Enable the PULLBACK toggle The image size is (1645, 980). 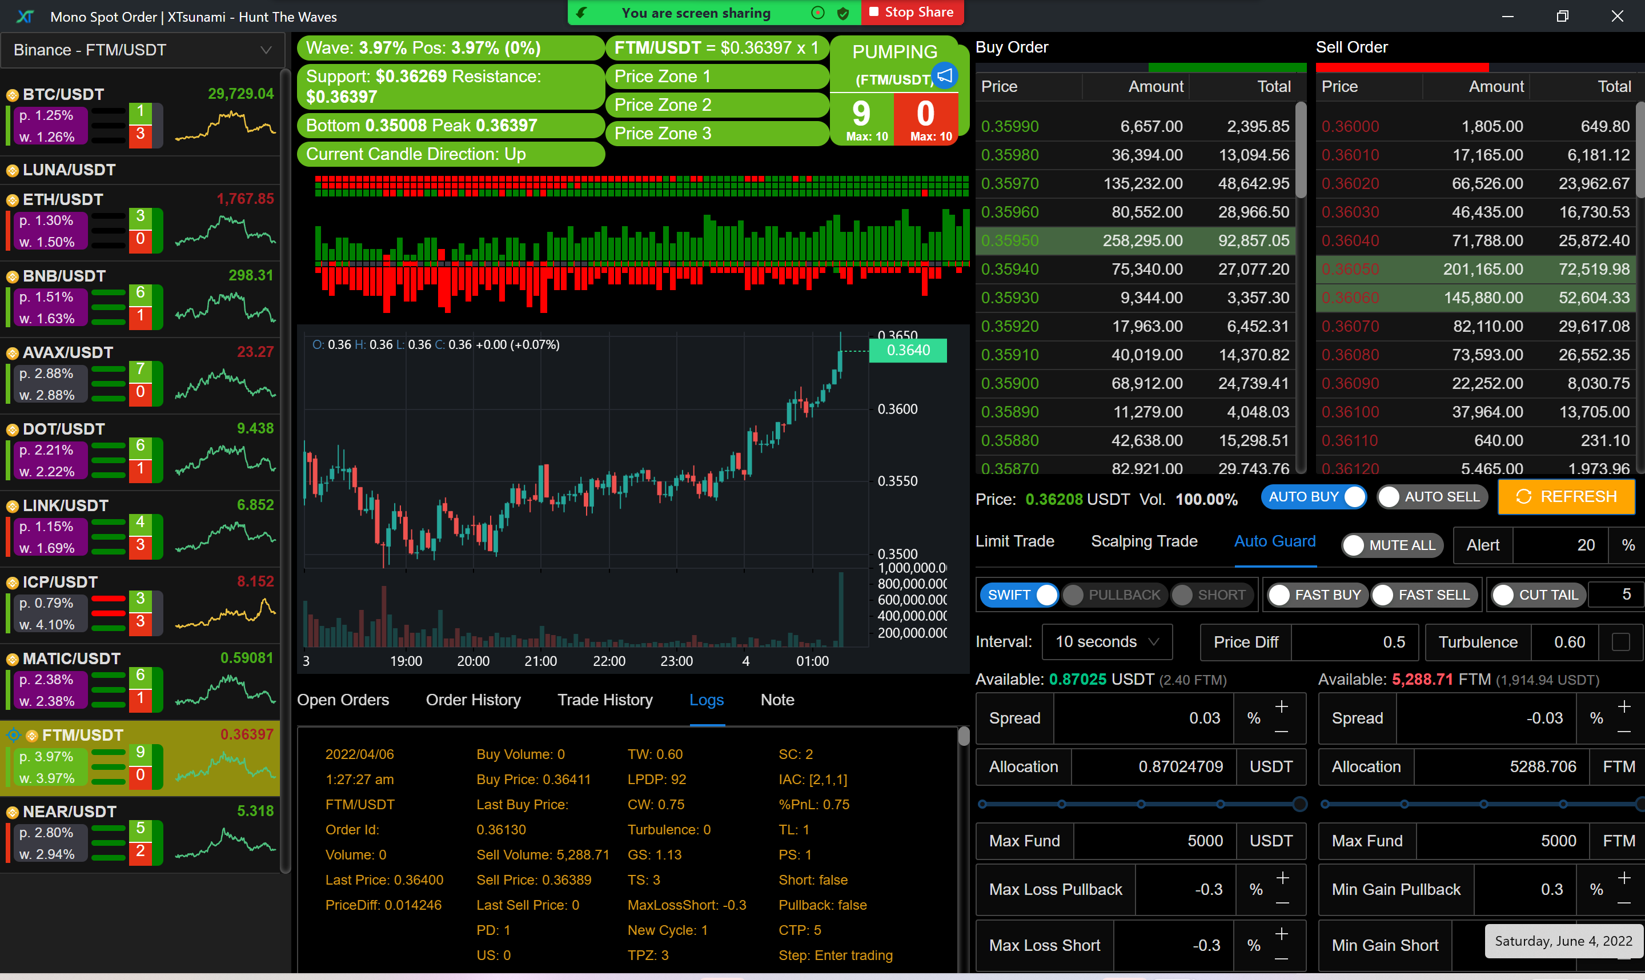[x=1115, y=595]
